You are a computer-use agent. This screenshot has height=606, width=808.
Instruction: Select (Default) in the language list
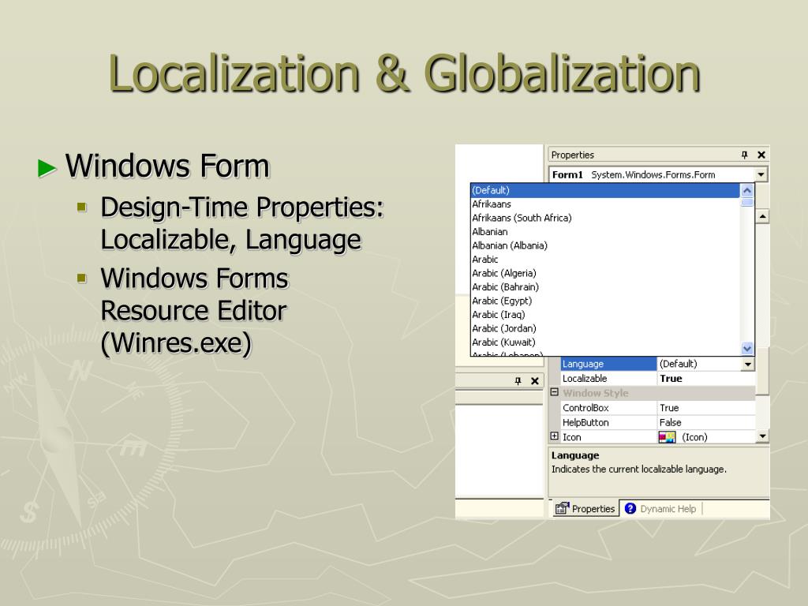pos(605,190)
